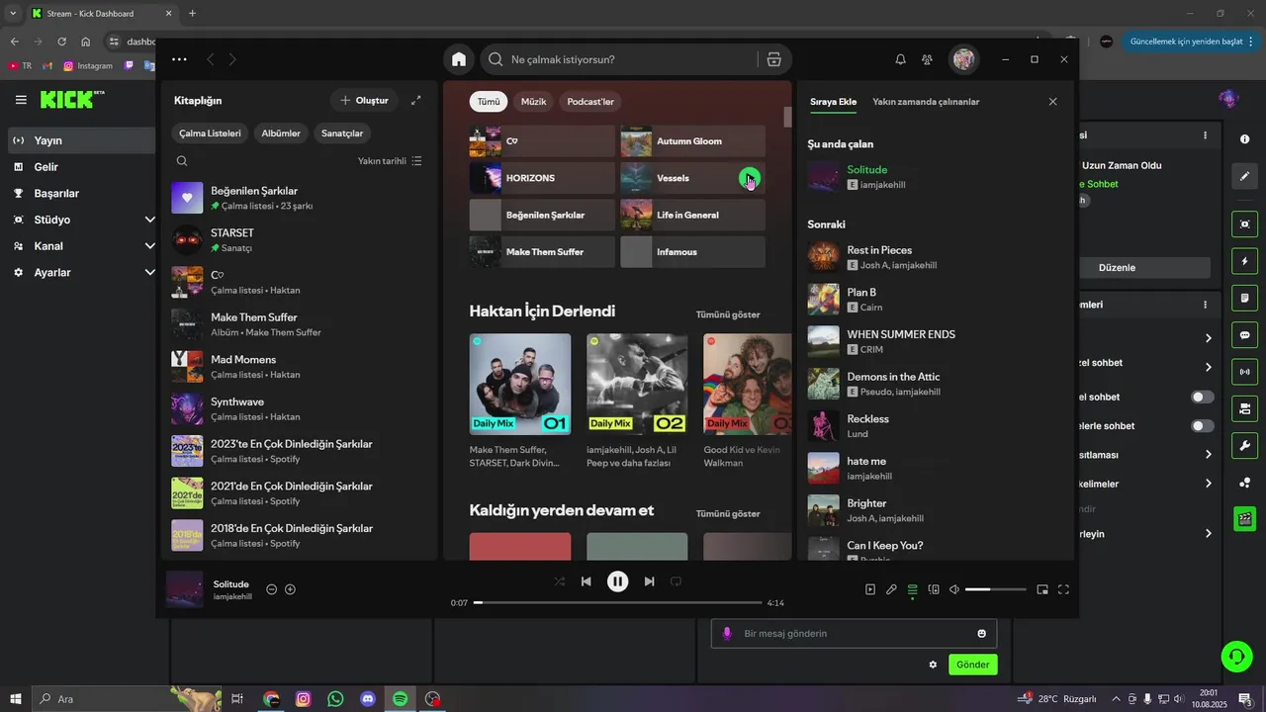
Task: Open Now Playing view icon
Action: point(870,589)
